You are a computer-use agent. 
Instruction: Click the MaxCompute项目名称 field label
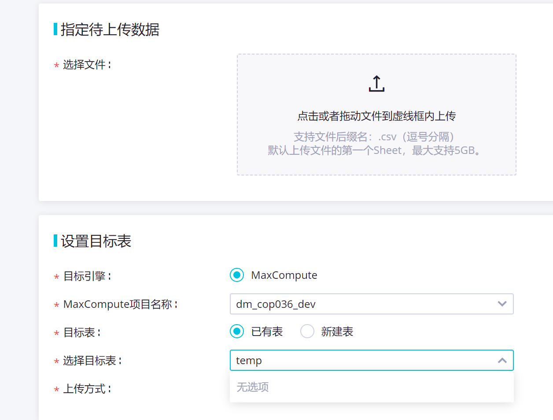click(121, 304)
